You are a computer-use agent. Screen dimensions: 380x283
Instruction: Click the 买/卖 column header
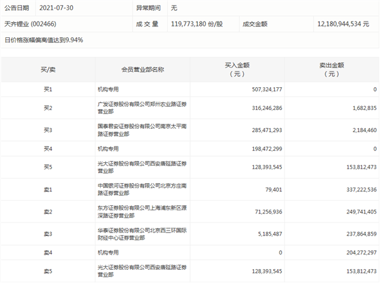point(48,70)
